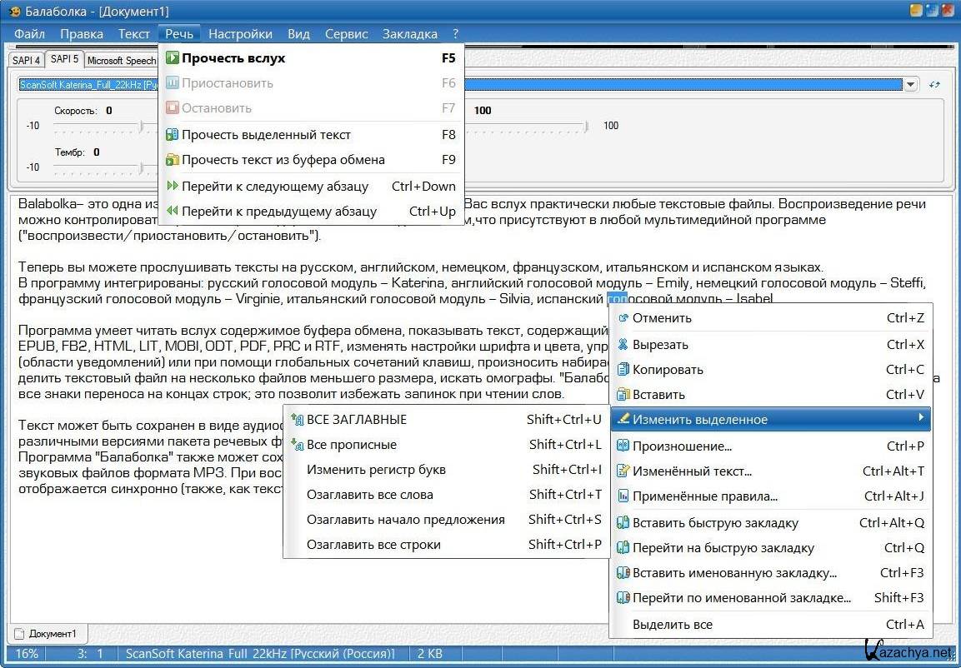This screenshot has width=961, height=668.
Task: Switch to the Microsoft Speech tab
Action: tap(122, 60)
